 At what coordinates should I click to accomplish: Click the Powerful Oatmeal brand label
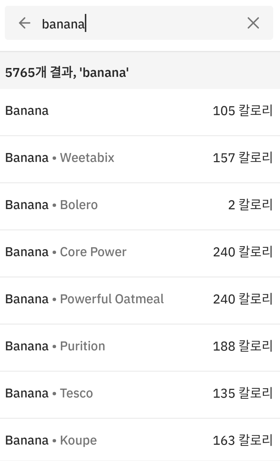click(112, 299)
